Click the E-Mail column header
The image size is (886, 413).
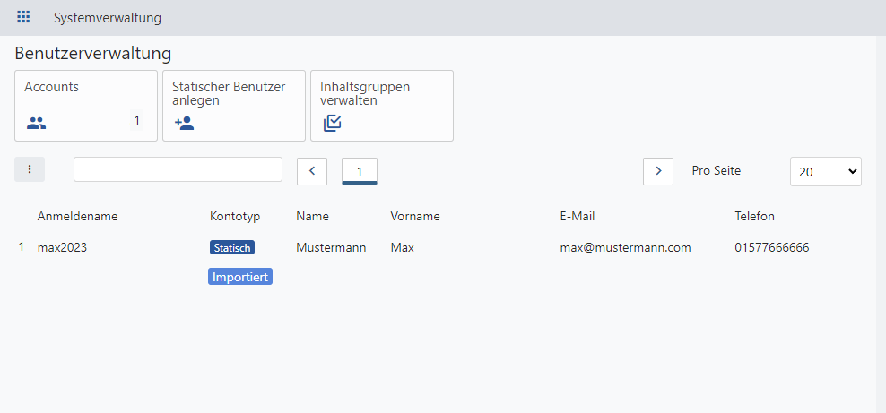tap(578, 216)
